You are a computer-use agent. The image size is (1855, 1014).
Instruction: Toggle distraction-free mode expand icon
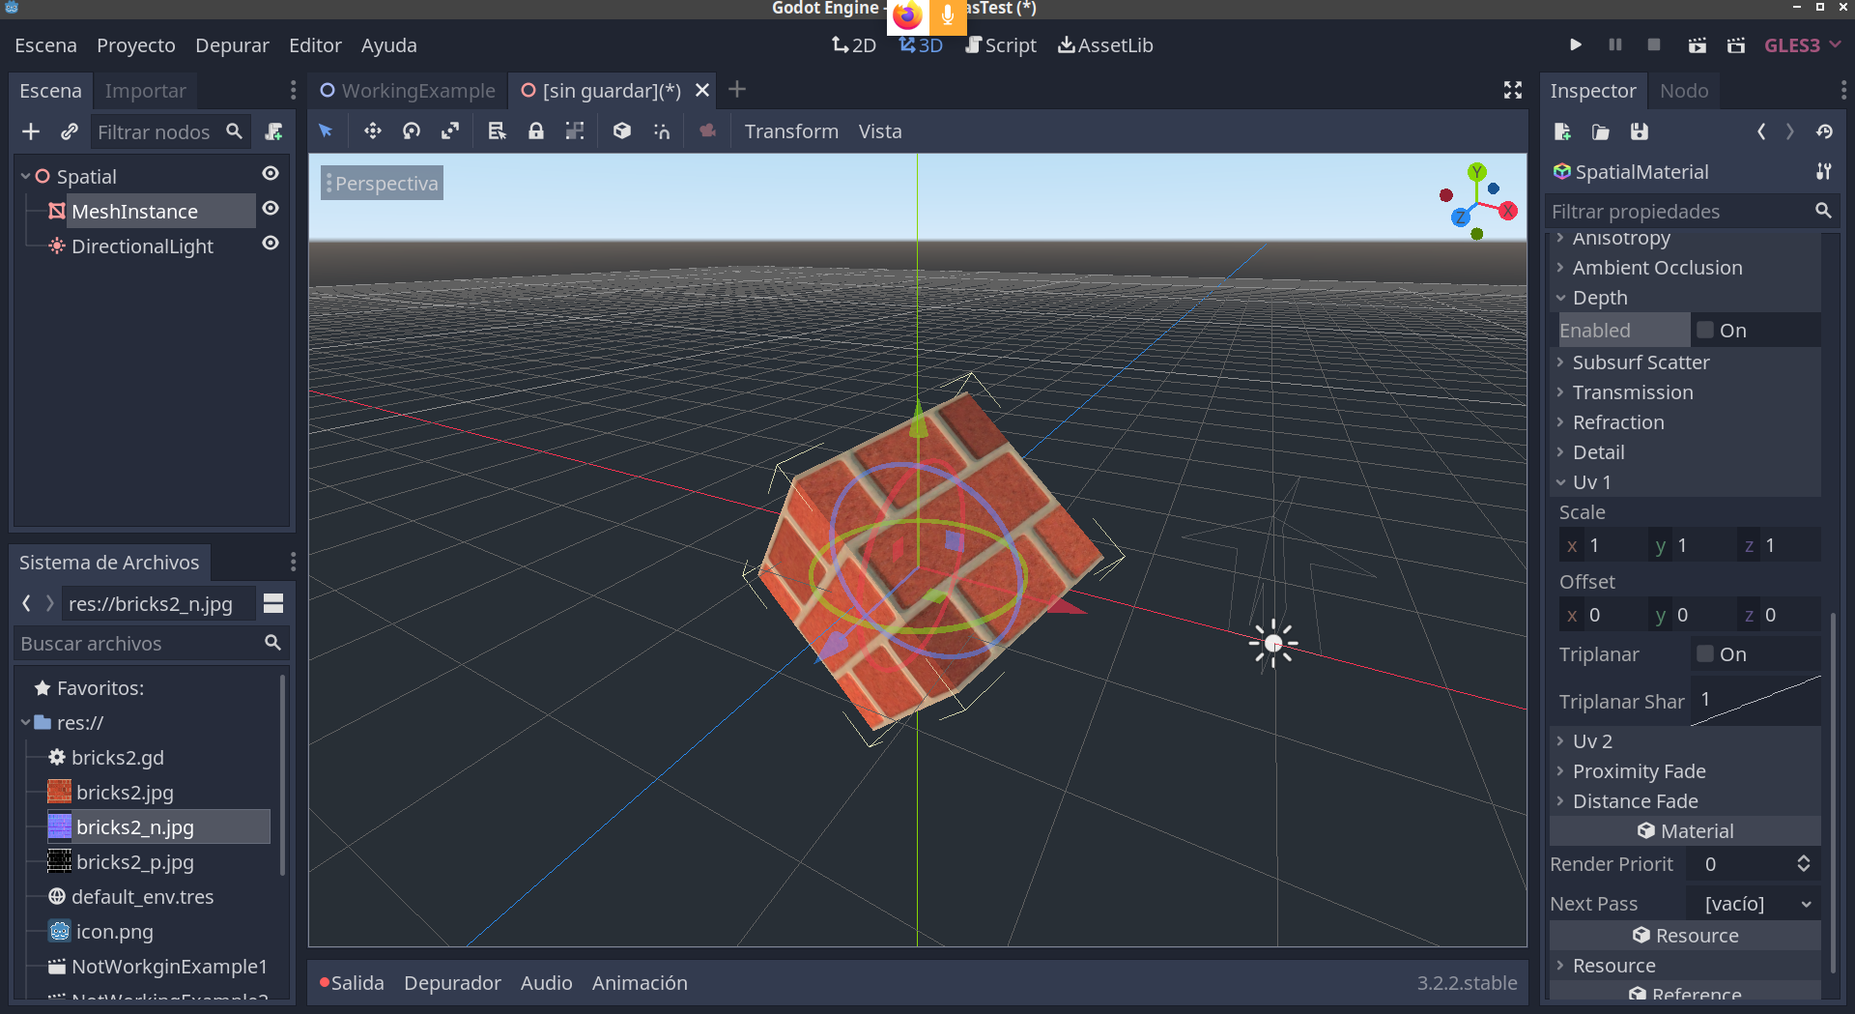click(x=1513, y=90)
